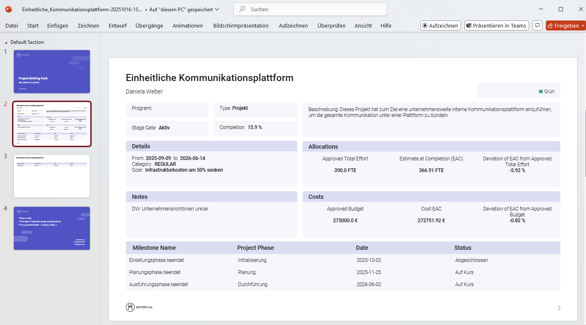The width and height of the screenshot is (586, 325).
Task: Expand the save location dropdown chevron
Action: pos(217,9)
